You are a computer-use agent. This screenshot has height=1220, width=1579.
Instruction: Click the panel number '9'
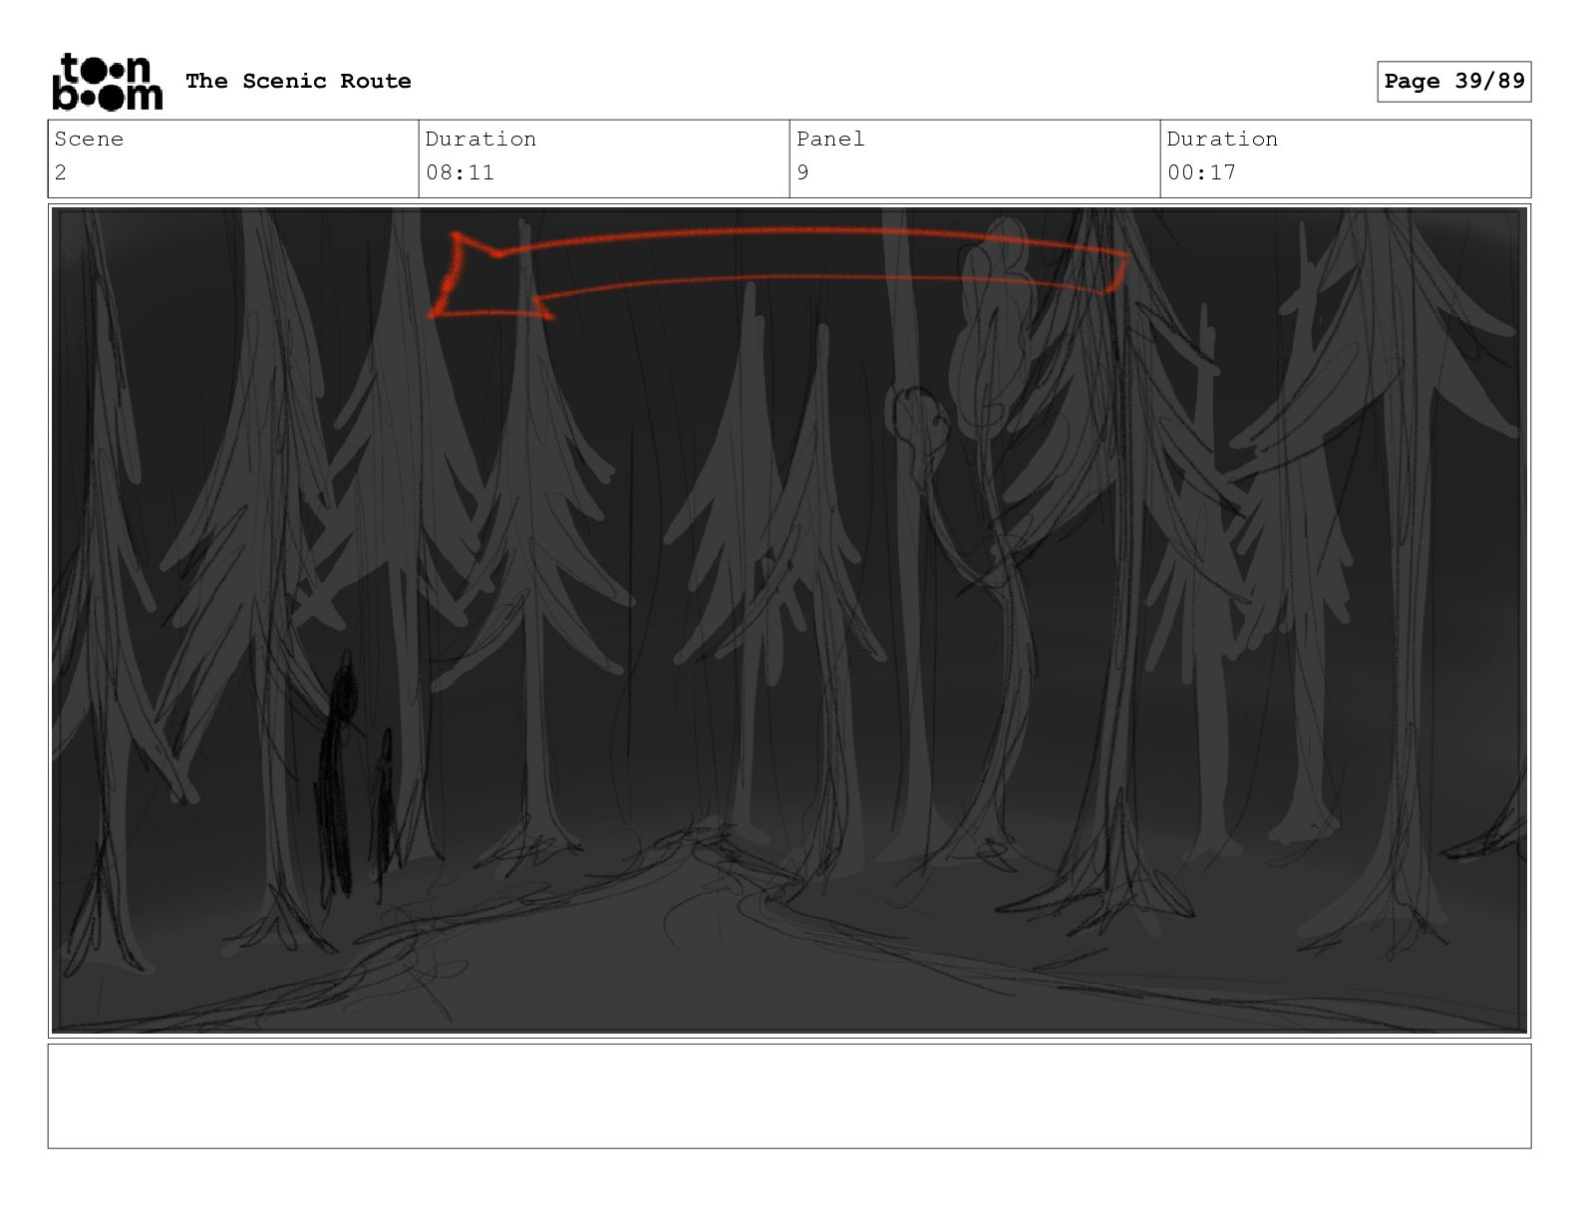802,172
